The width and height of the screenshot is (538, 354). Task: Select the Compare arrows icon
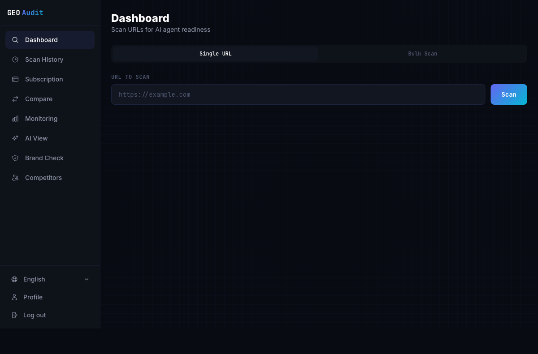tap(15, 99)
